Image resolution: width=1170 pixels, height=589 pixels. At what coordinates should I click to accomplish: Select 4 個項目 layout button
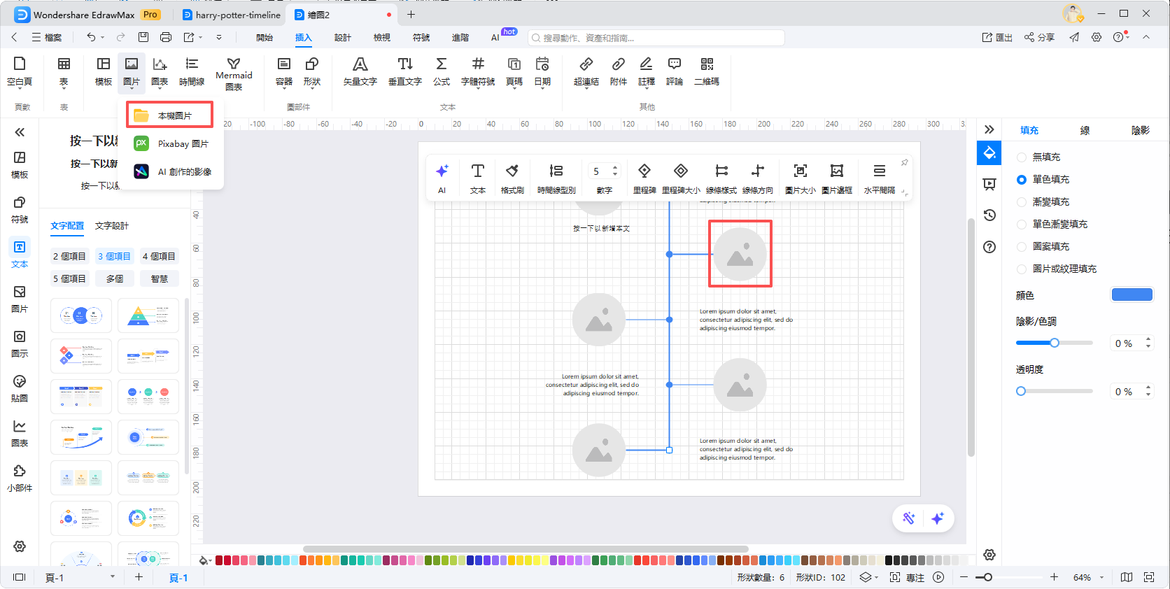pyautogui.click(x=159, y=257)
